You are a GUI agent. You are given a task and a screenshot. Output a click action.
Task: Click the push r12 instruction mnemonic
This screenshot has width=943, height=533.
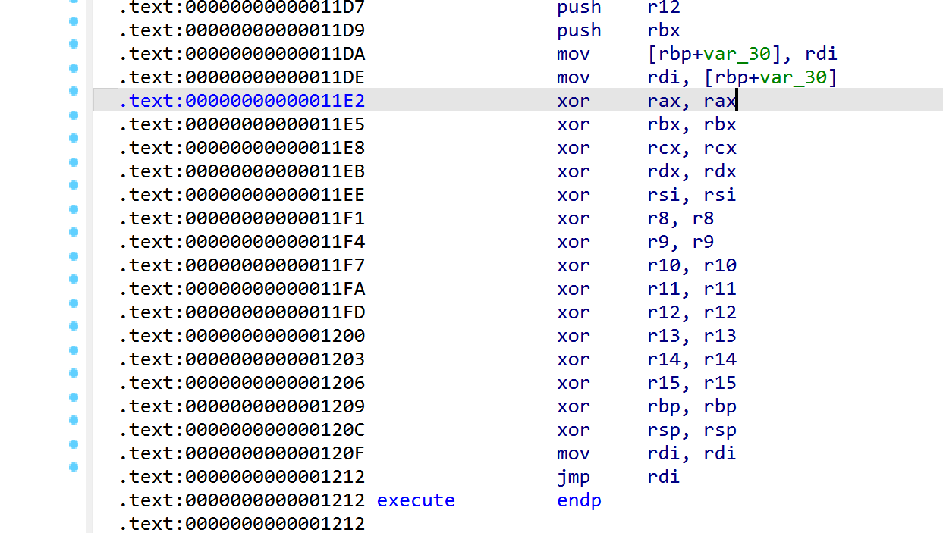(x=579, y=8)
